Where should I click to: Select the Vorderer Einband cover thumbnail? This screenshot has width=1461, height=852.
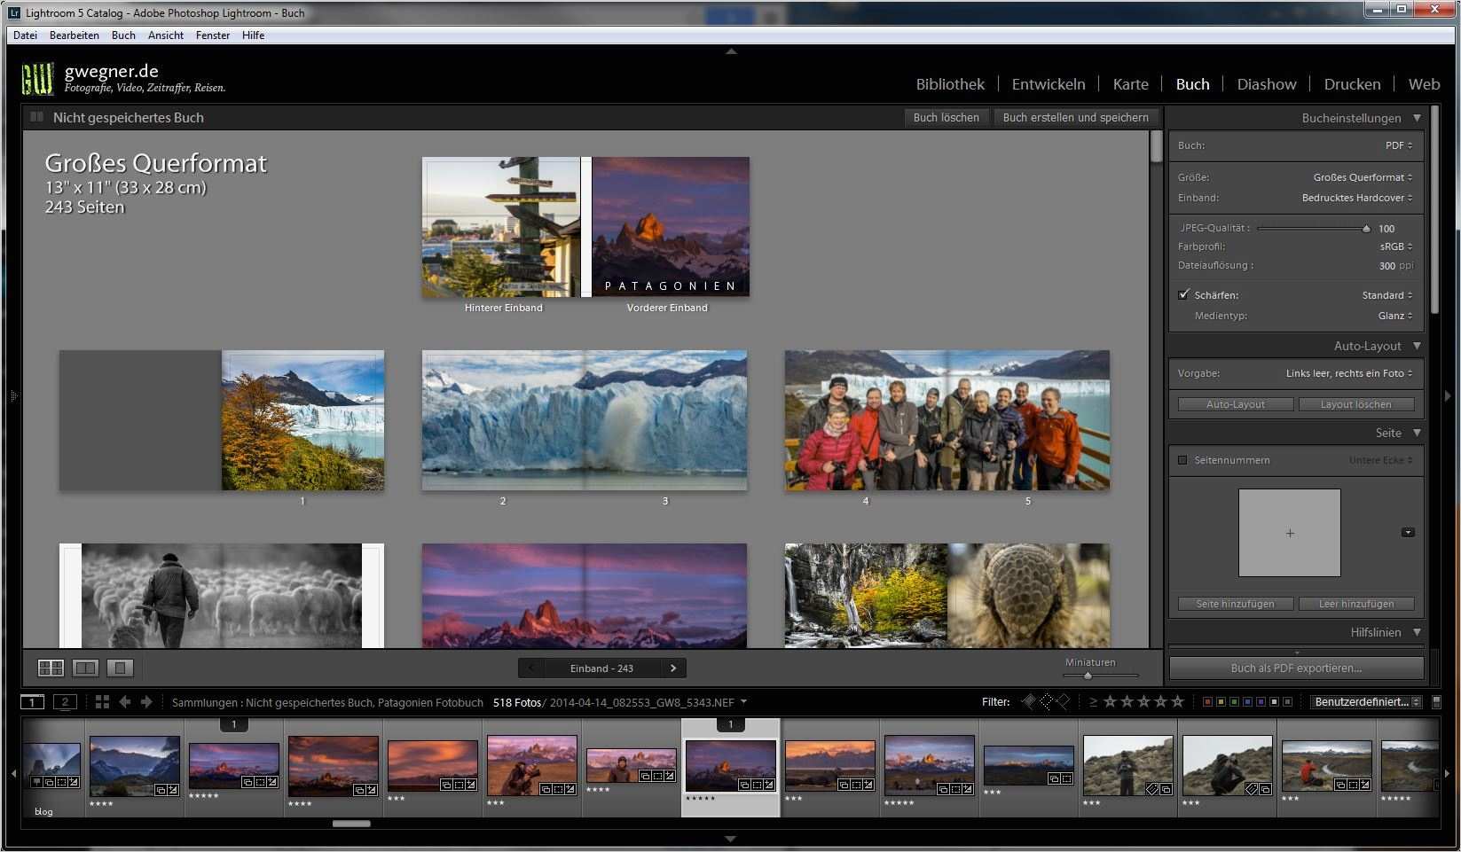668,226
